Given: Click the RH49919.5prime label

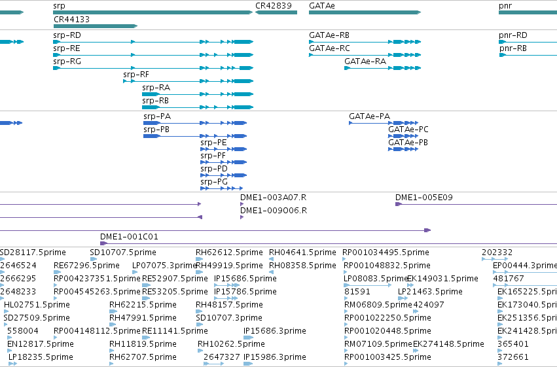Looking at the screenshot, I should [x=229, y=266].
